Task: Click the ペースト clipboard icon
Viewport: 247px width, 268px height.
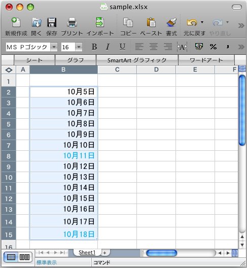Action: coord(151,22)
